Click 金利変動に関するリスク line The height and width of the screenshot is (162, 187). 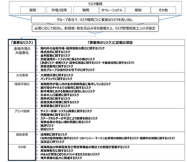click(55, 56)
